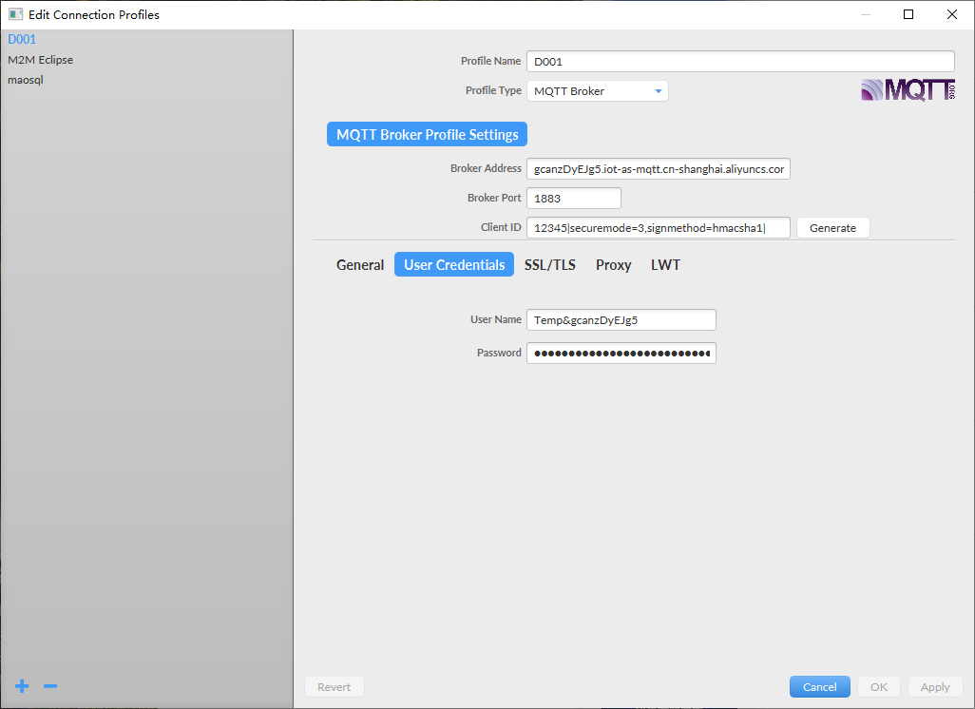The height and width of the screenshot is (709, 975).
Task: Click the Apply button
Action: [x=934, y=686]
